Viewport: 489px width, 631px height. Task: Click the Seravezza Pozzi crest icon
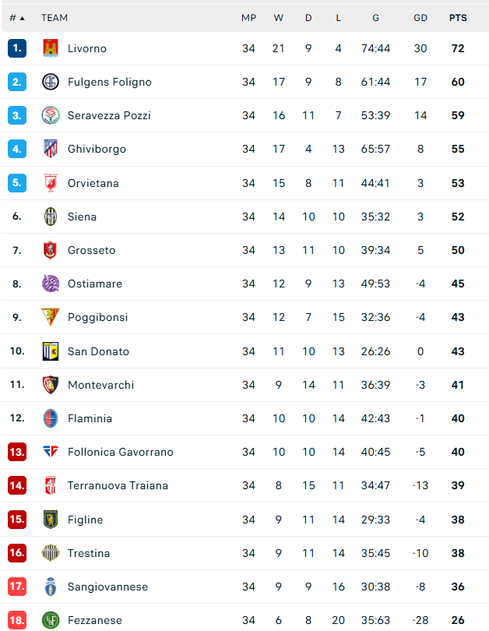[51, 115]
